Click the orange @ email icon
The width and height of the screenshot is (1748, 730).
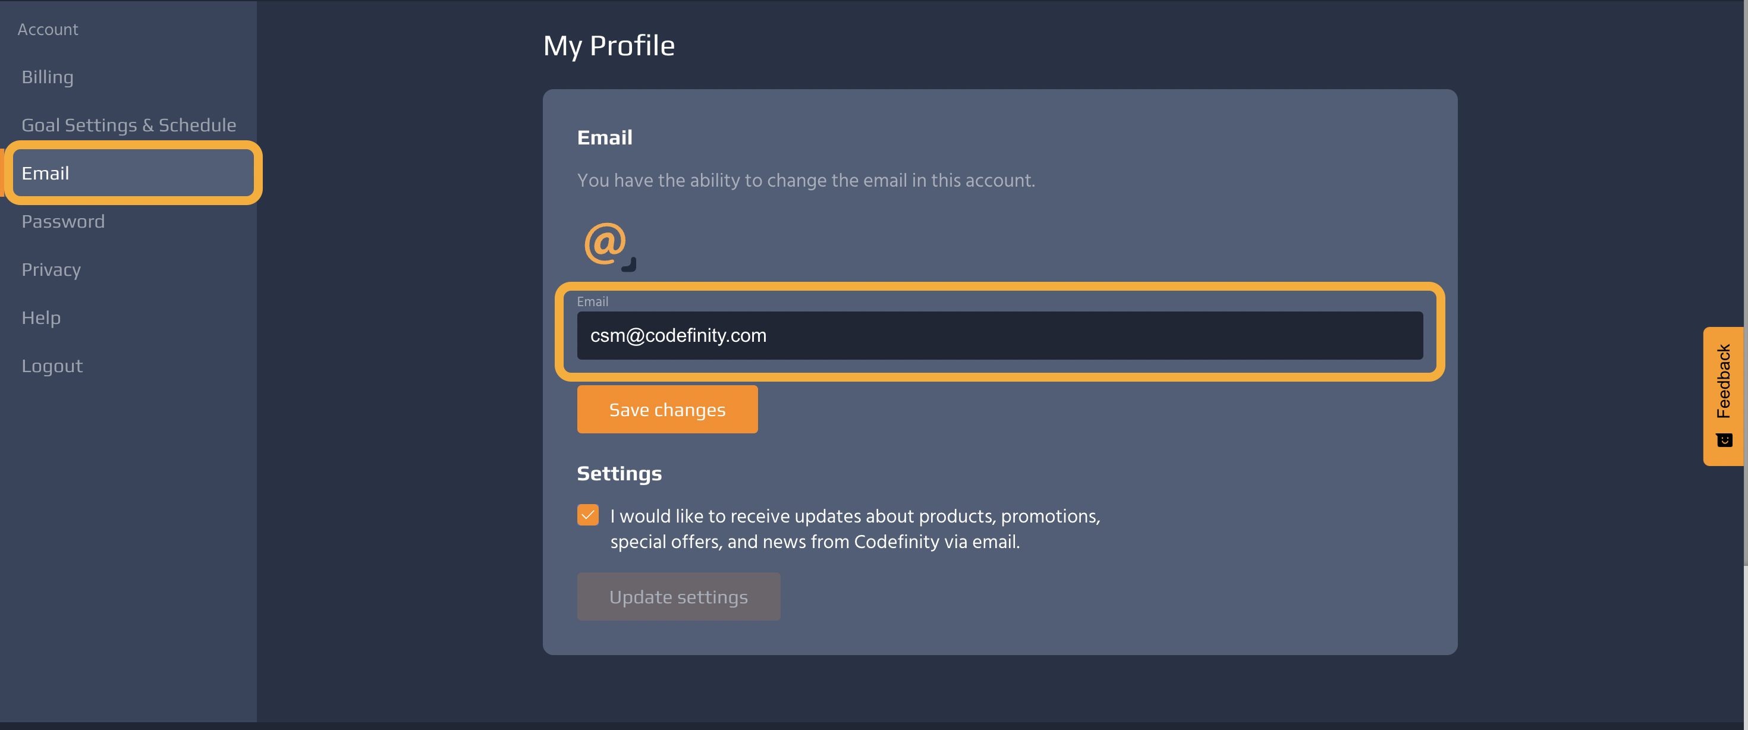606,244
